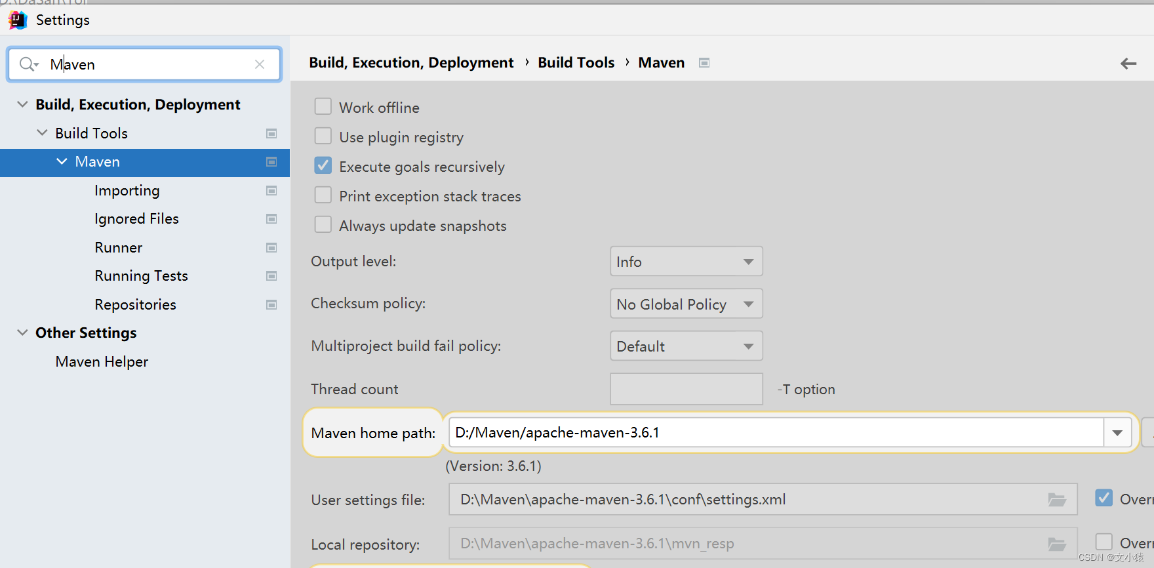Click the Output level label

(x=353, y=262)
